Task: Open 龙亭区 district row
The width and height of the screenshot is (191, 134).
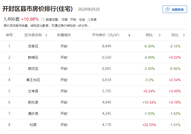Action: pyautogui.click(x=95, y=46)
